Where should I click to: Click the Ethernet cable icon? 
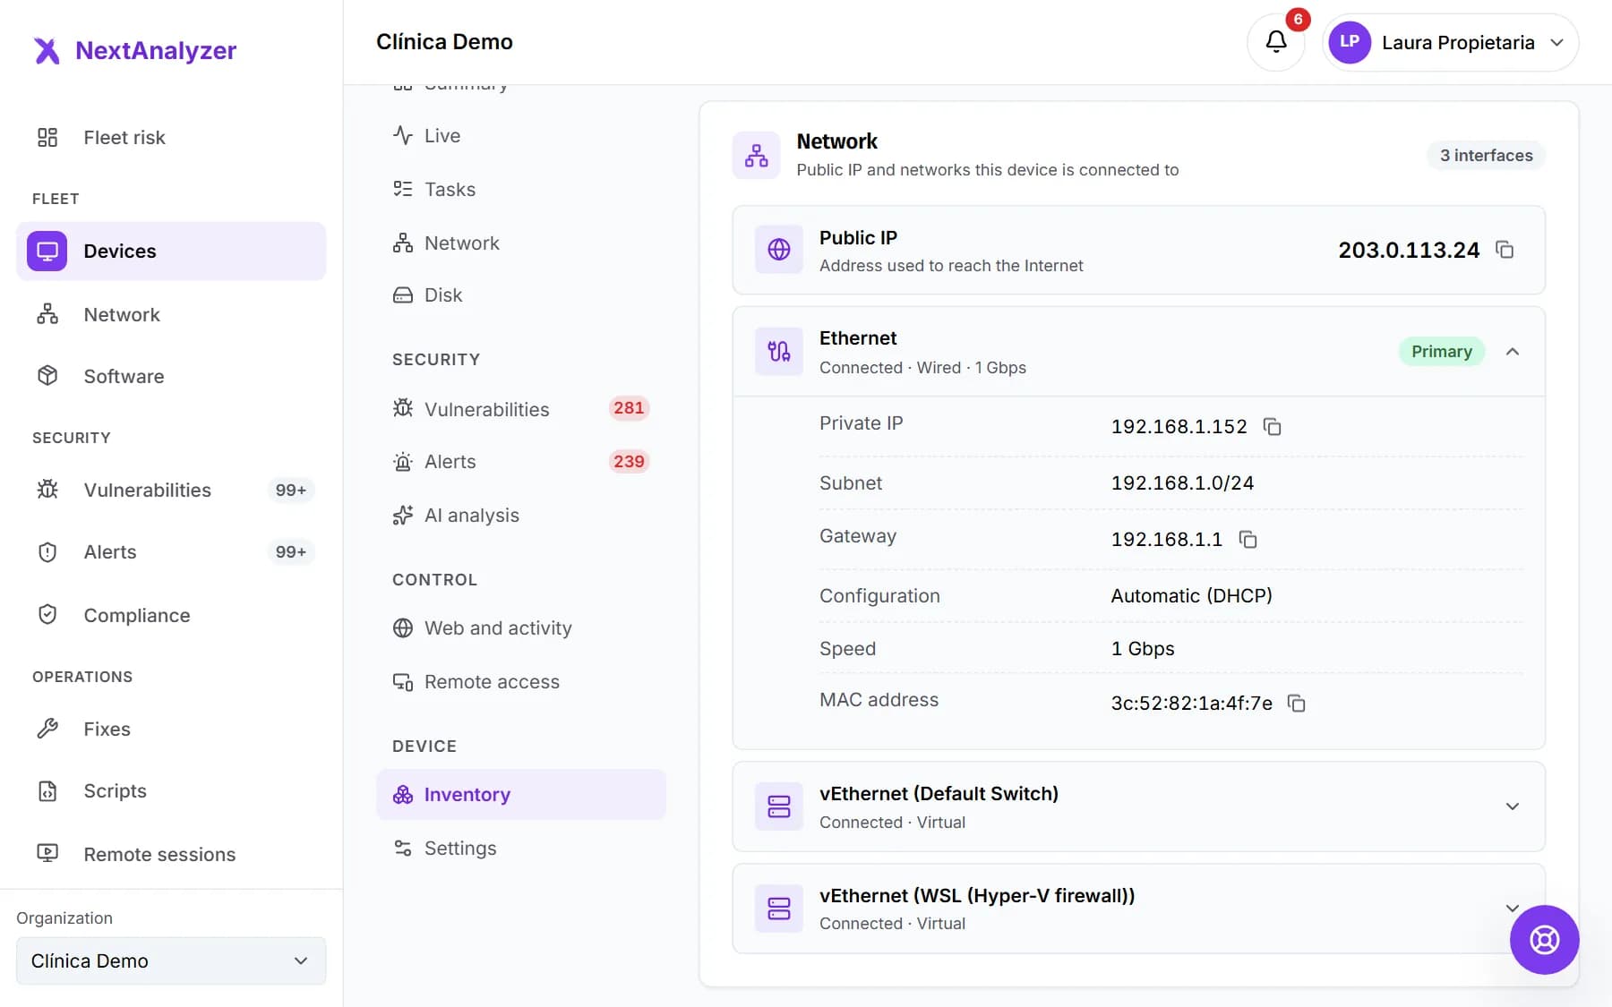(779, 351)
